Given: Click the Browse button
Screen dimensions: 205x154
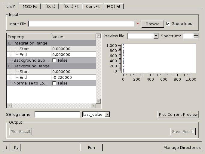Looking at the screenshot, I should 153,24.
